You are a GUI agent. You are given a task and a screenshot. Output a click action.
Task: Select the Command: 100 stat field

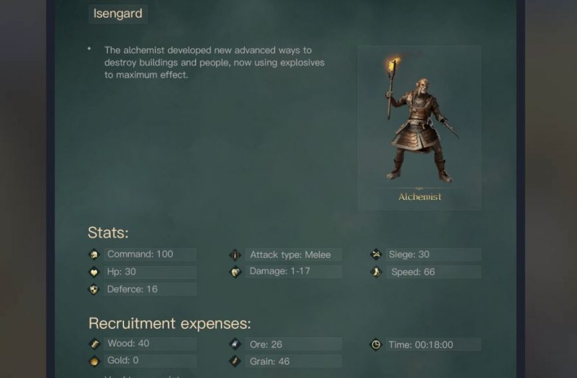coord(150,255)
